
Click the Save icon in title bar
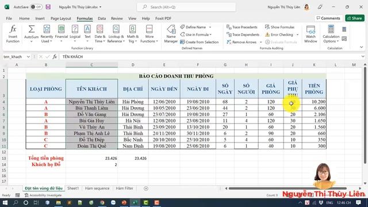tap(48, 7)
